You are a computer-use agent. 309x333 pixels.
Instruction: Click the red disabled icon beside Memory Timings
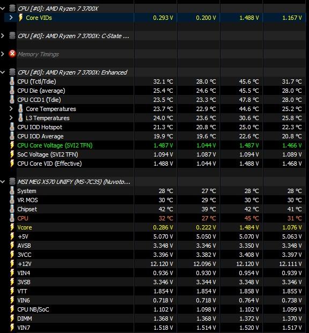12,54
